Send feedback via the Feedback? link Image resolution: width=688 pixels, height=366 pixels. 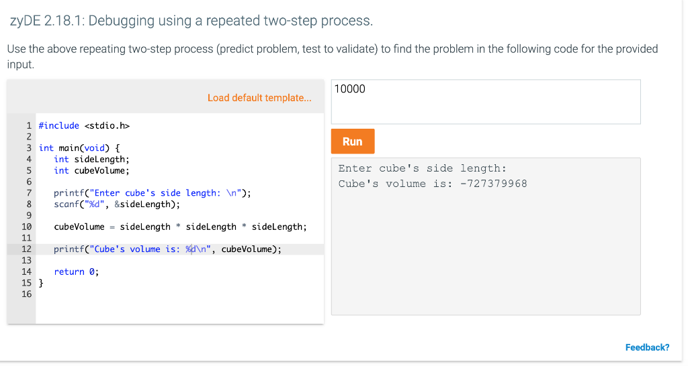click(647, 347)
